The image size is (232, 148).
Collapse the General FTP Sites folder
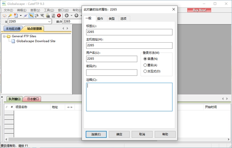[4, 36]
